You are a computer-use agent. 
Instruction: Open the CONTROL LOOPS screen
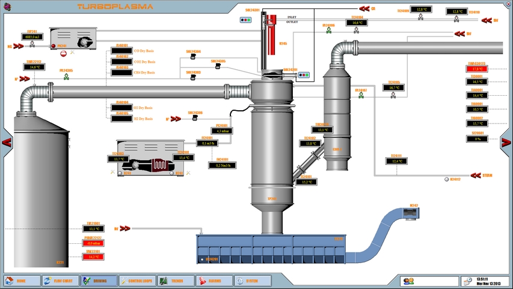[x=137, y=281]
